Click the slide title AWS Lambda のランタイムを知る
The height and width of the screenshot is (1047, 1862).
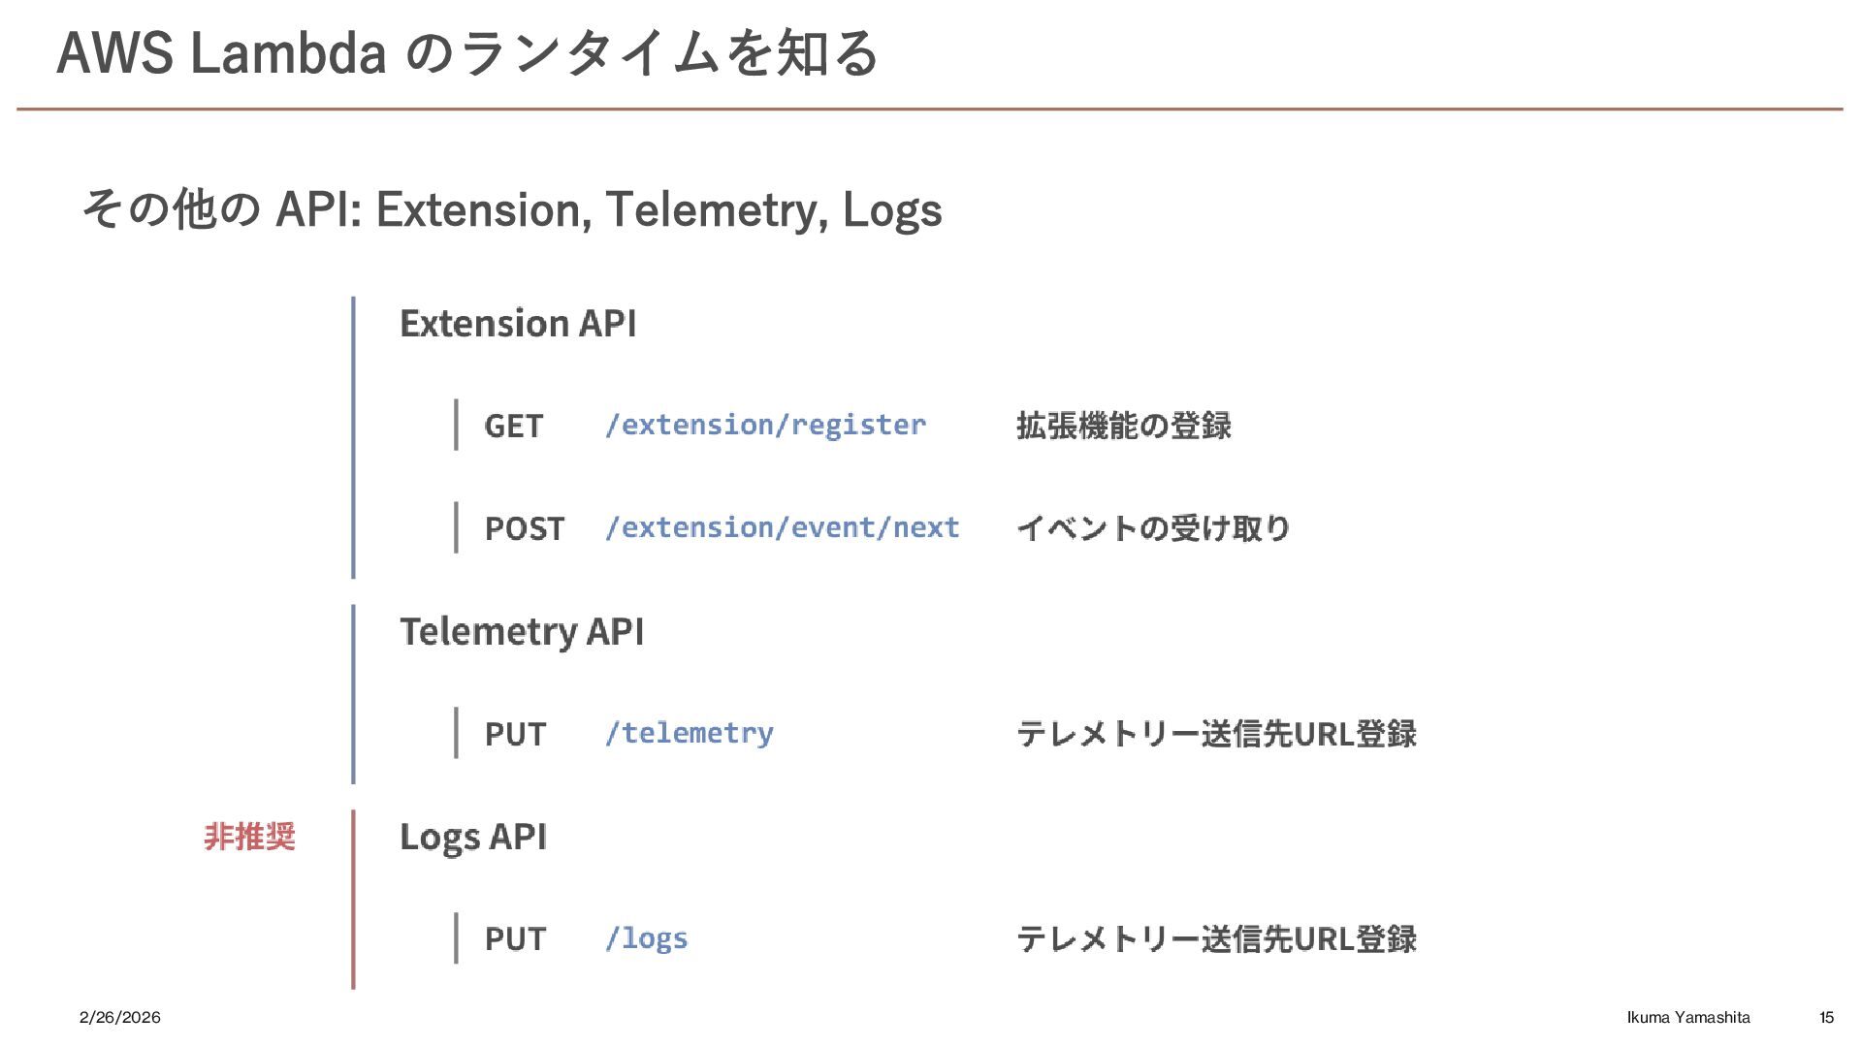(x=467, y=52)
